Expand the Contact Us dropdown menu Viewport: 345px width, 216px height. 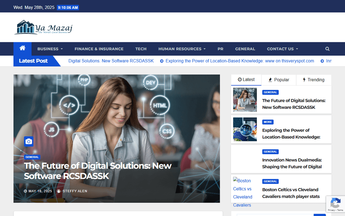point(282,49)
